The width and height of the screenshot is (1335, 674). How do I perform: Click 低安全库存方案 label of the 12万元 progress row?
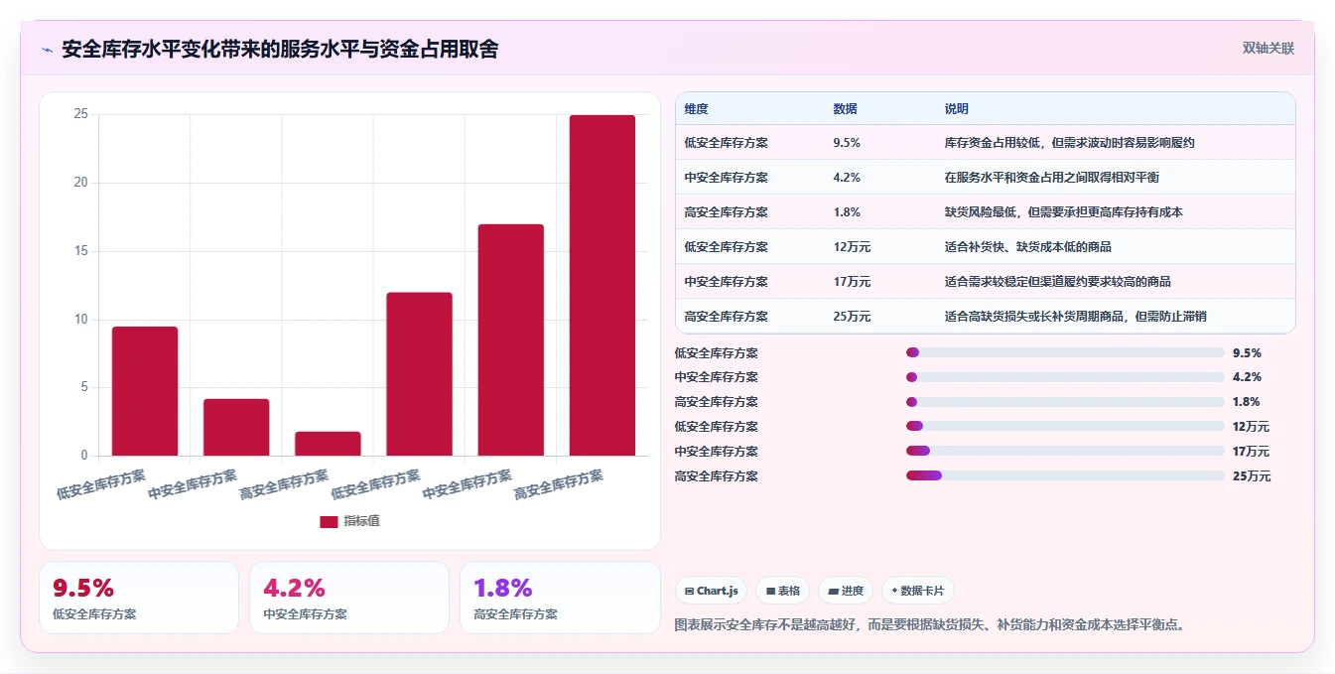click(716, 427)
